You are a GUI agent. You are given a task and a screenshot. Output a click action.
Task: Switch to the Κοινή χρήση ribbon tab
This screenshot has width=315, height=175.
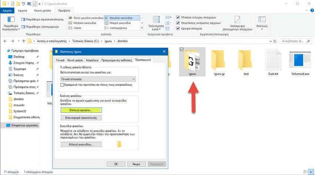[43, 10]
